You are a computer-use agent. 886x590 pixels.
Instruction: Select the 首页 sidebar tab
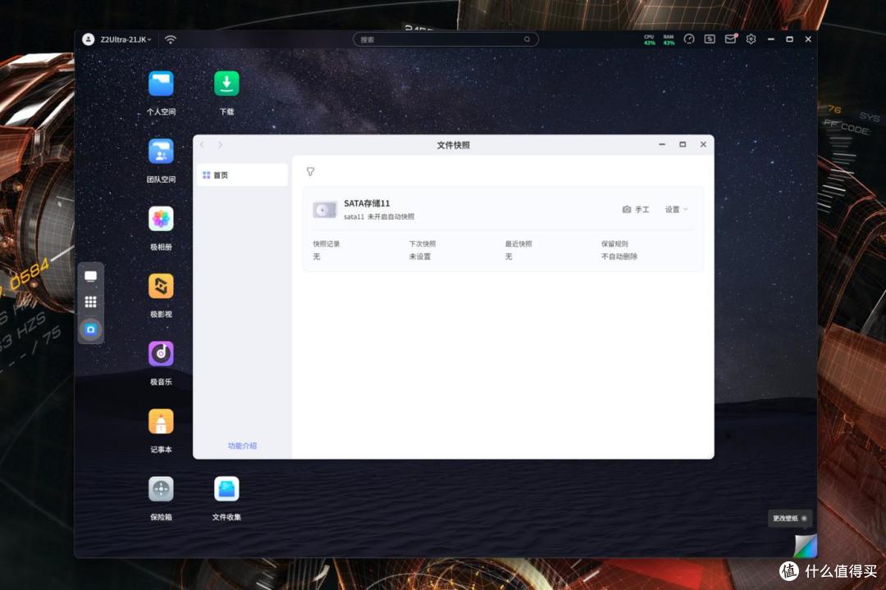click(x=242, y=175)
